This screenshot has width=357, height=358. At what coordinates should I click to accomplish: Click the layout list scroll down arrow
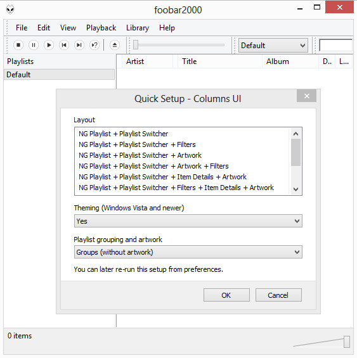point(295,189)
